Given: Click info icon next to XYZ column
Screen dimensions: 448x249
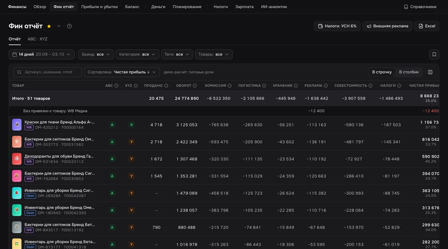Looking at the screenshot, I should pos(136,86).
